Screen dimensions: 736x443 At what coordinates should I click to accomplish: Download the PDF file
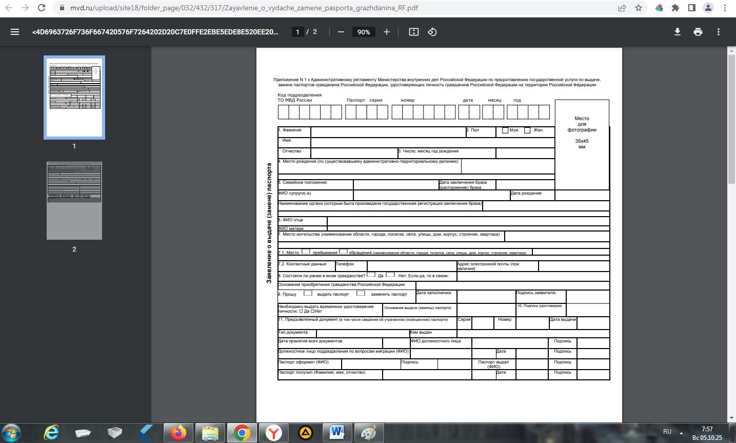coord(677,32)
